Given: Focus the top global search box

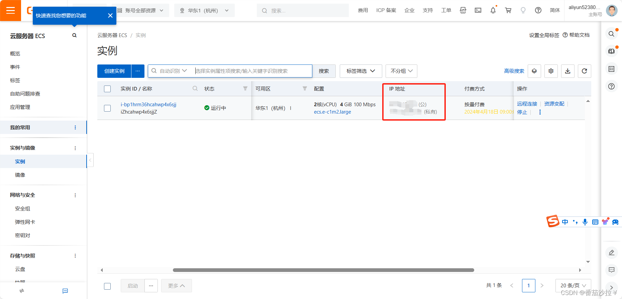Looking at the screenshot, I should pos(303,10).
